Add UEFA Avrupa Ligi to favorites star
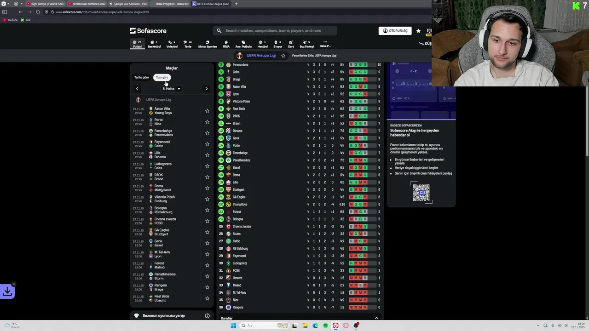Viewport: 589px width, 331px height. (283, 56)
